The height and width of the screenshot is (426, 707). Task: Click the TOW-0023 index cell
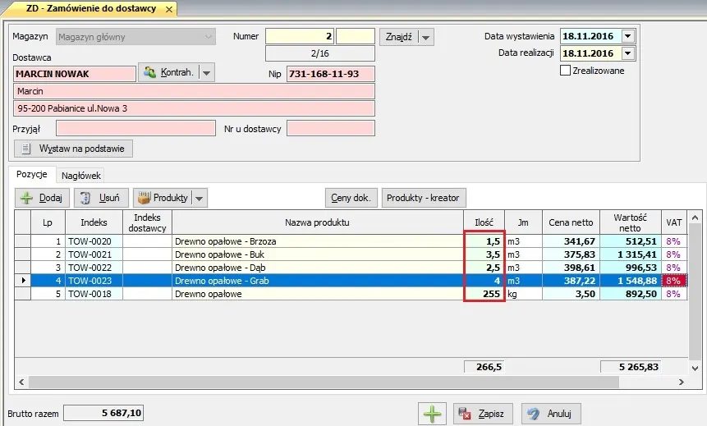point(94,281)
